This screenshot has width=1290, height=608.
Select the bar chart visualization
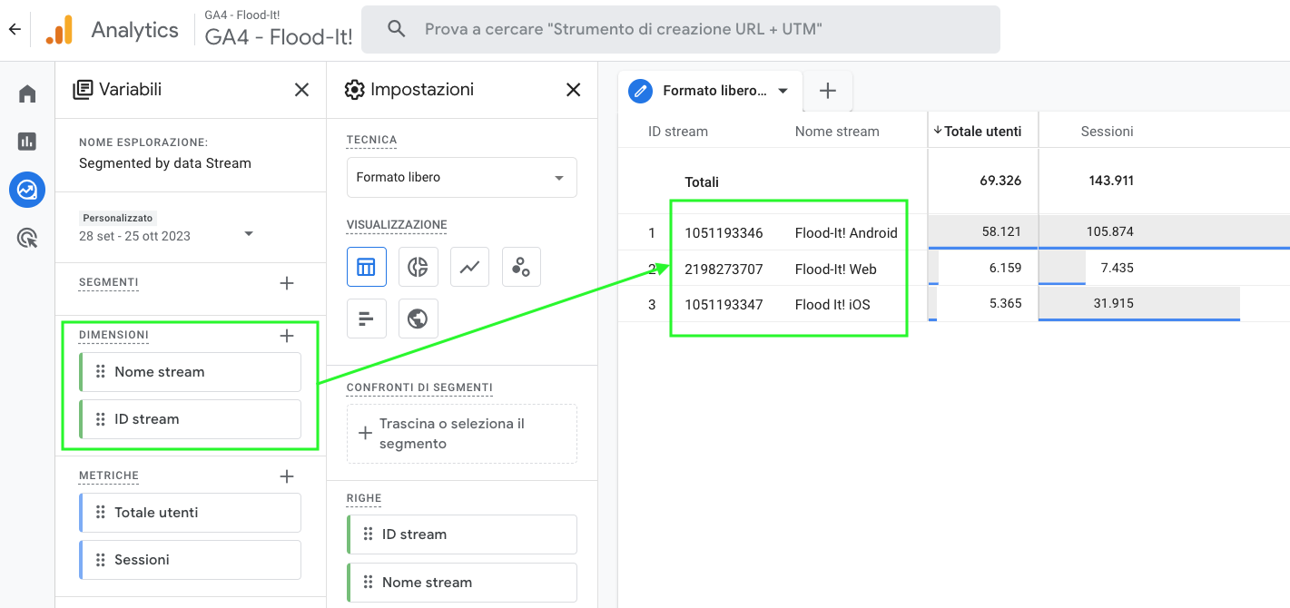click(x=367, y=319)
